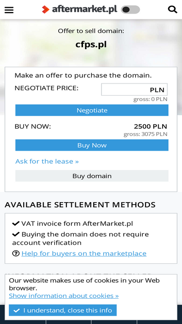Click the negotiate price input field
Screen dimensions: 182x324
pos(134,89)
